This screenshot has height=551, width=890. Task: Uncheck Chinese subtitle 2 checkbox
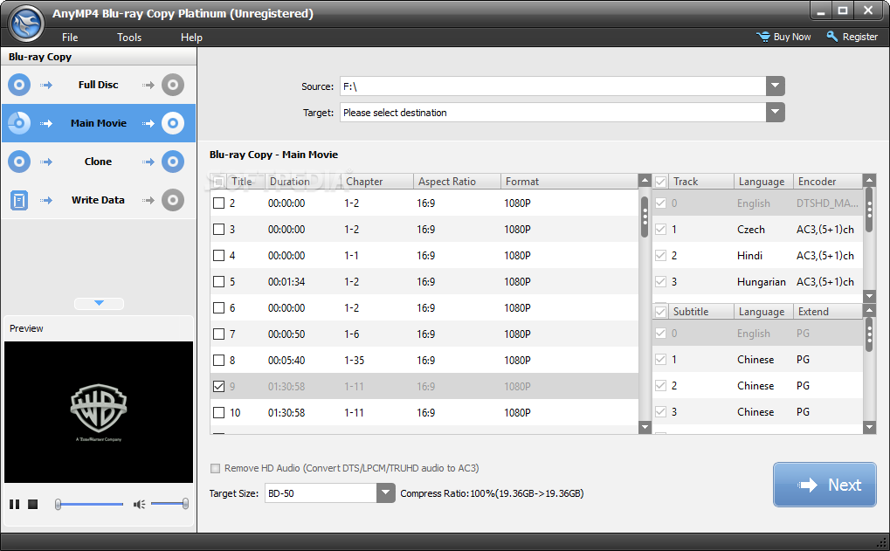click(x=660, y=386)
